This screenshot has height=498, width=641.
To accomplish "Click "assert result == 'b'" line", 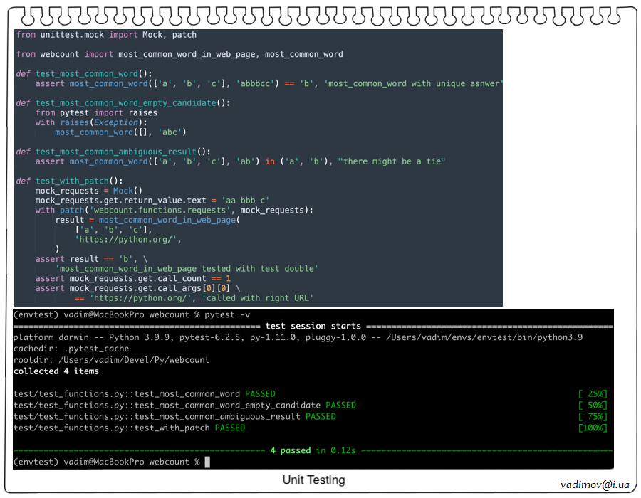I will click(x=91, y=259).
